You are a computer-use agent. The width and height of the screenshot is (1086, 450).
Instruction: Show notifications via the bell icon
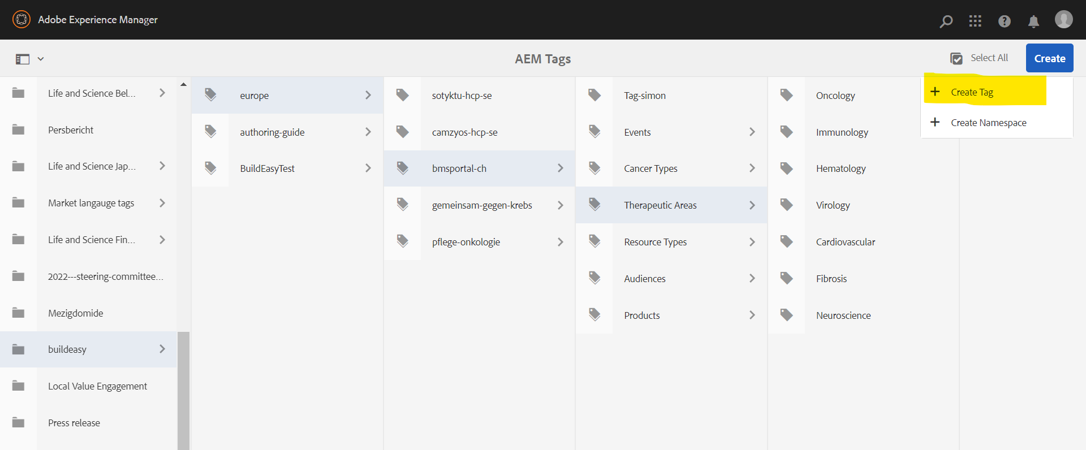coord(1033,21)
